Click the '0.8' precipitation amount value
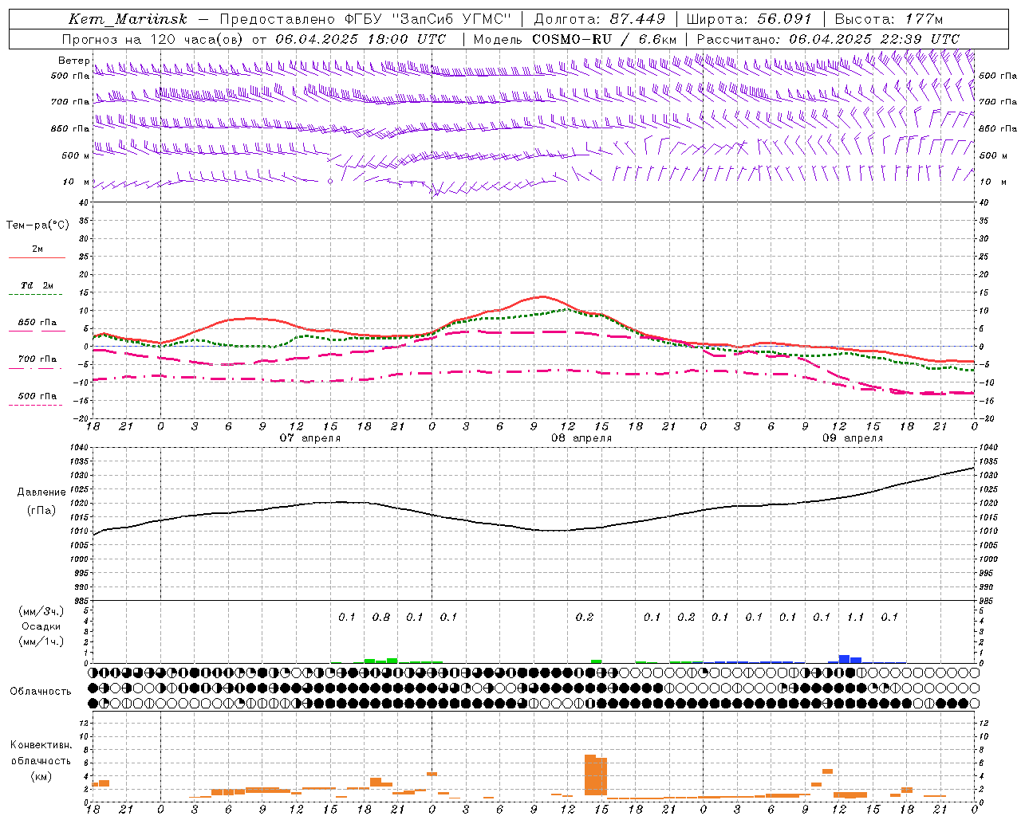This screenshot has height=816, width=1021. [x=381, y=617]
